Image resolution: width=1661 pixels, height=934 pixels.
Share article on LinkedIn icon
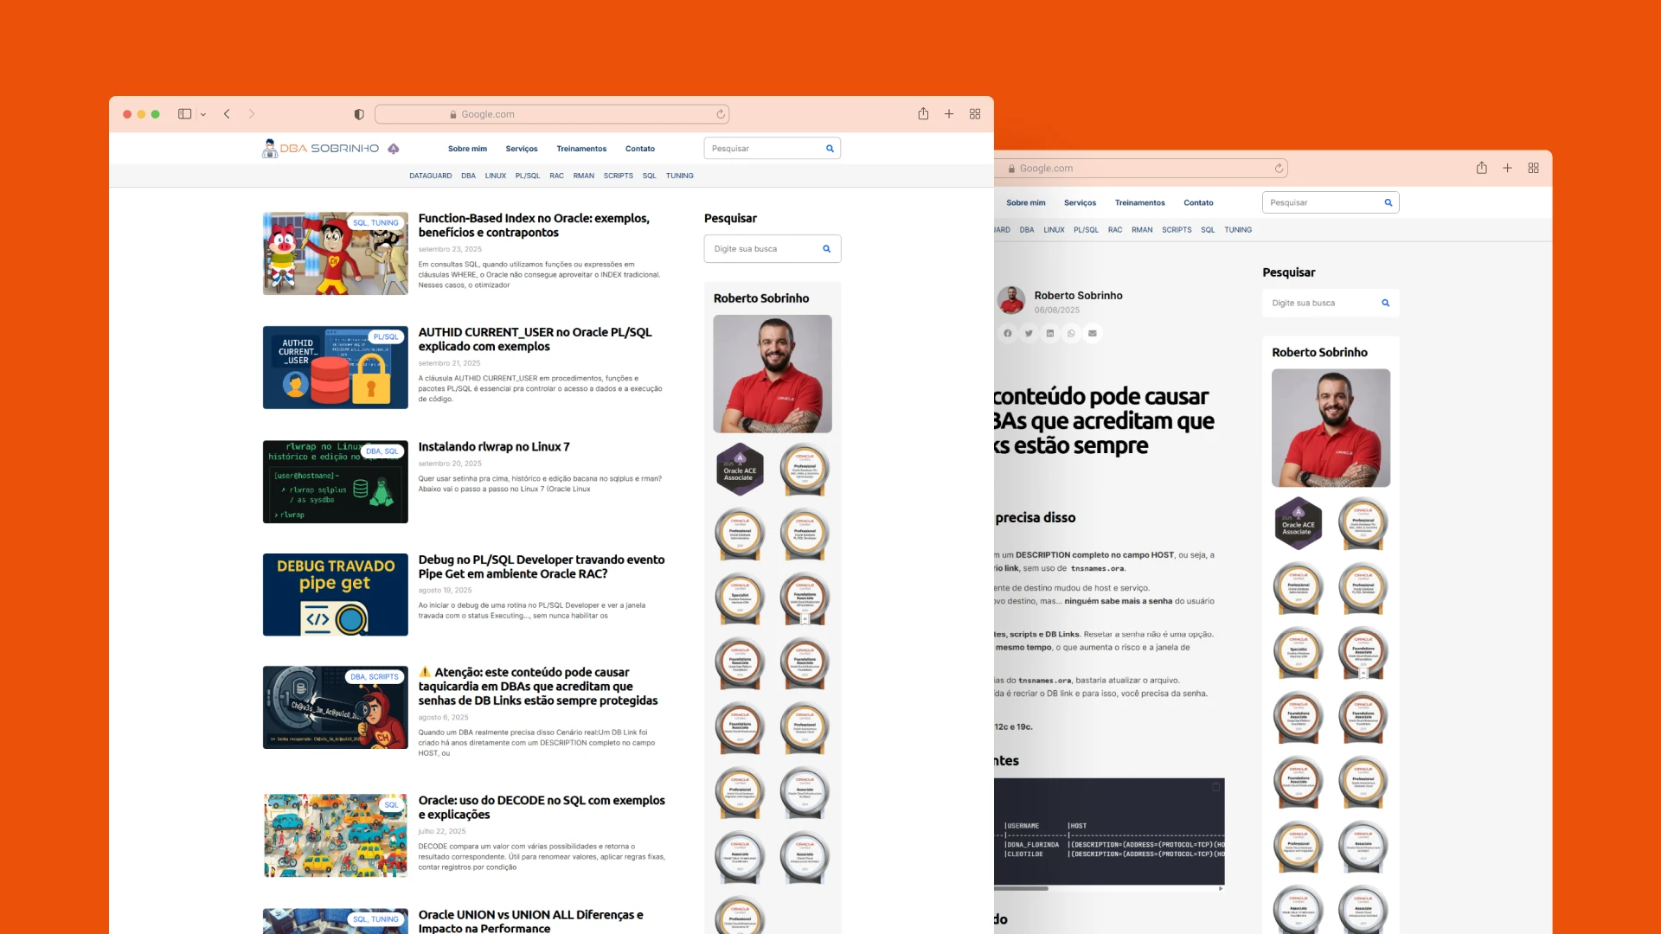[1050, 333]
